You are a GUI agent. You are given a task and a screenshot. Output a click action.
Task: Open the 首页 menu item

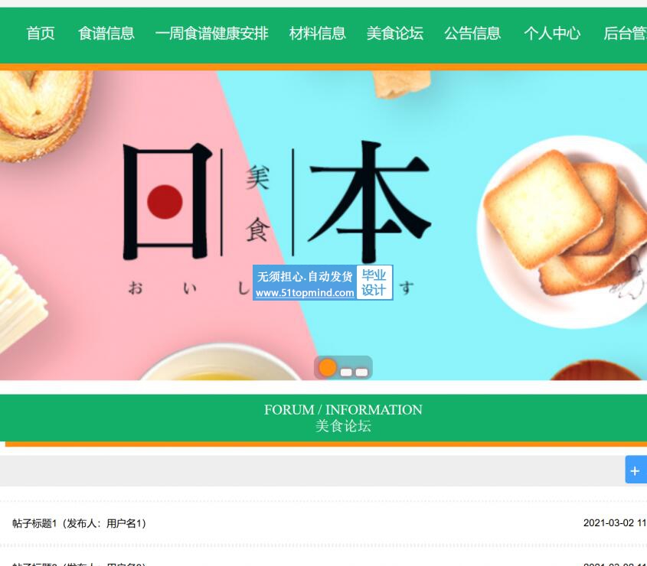(41, 34)
